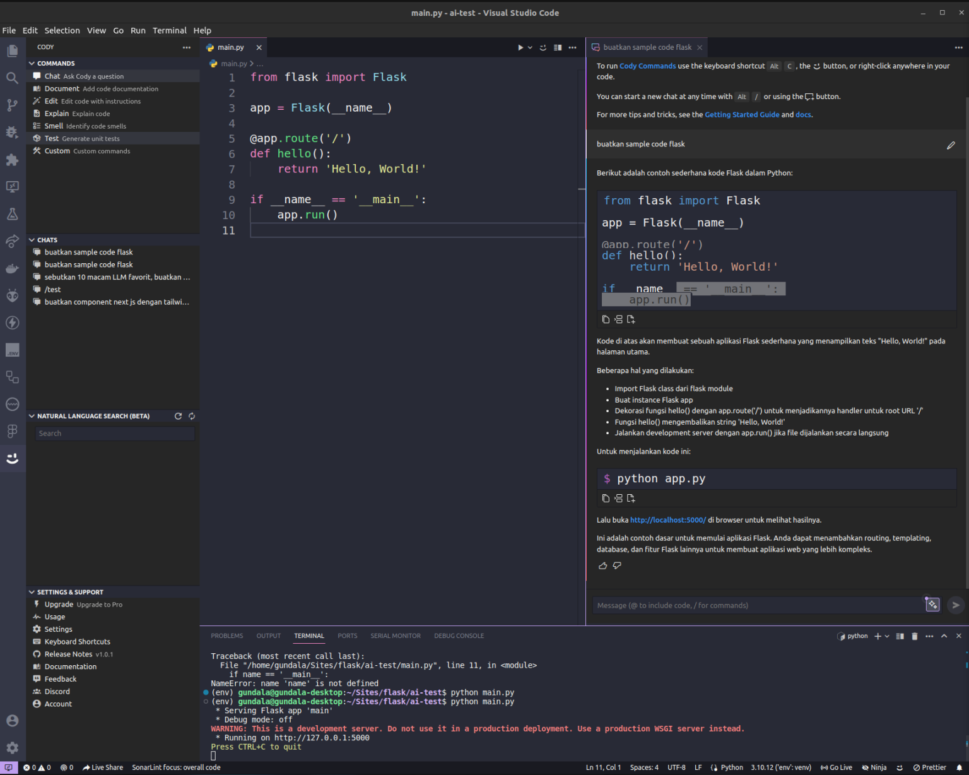Open the Getting Started Guide link

tap(742, 114)
